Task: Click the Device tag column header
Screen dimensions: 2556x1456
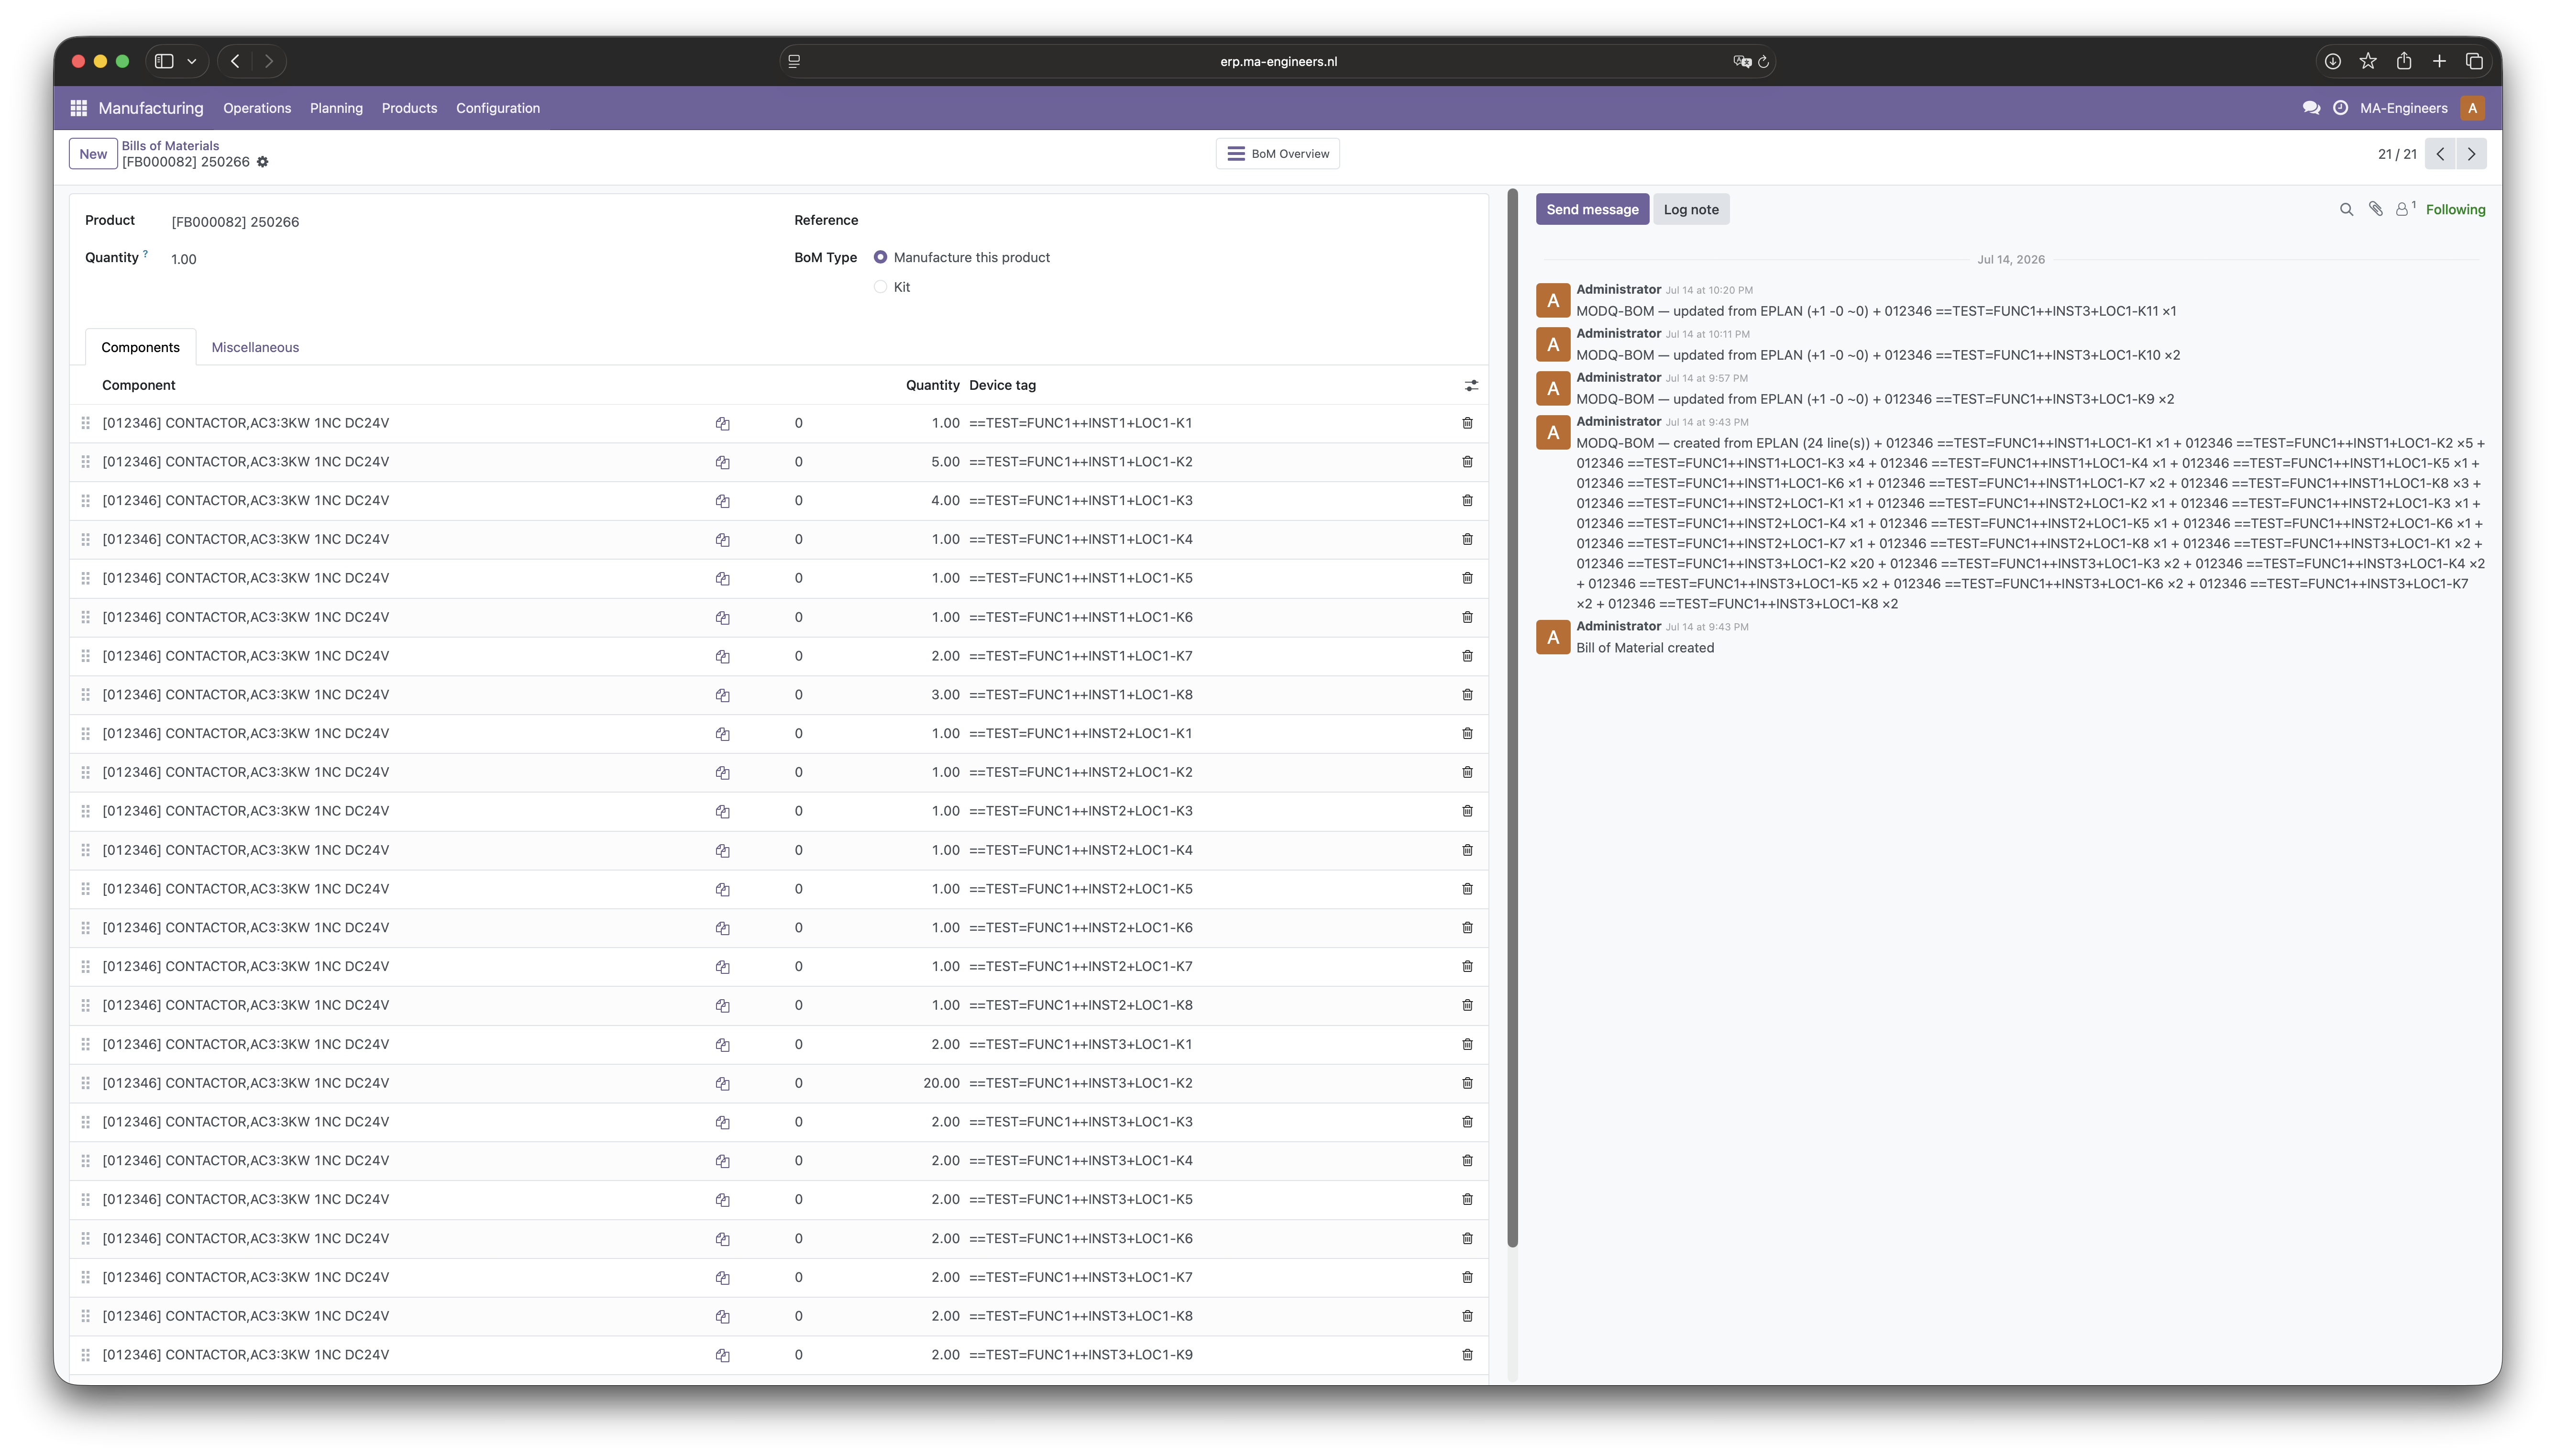Action: tap(1002, 385)
